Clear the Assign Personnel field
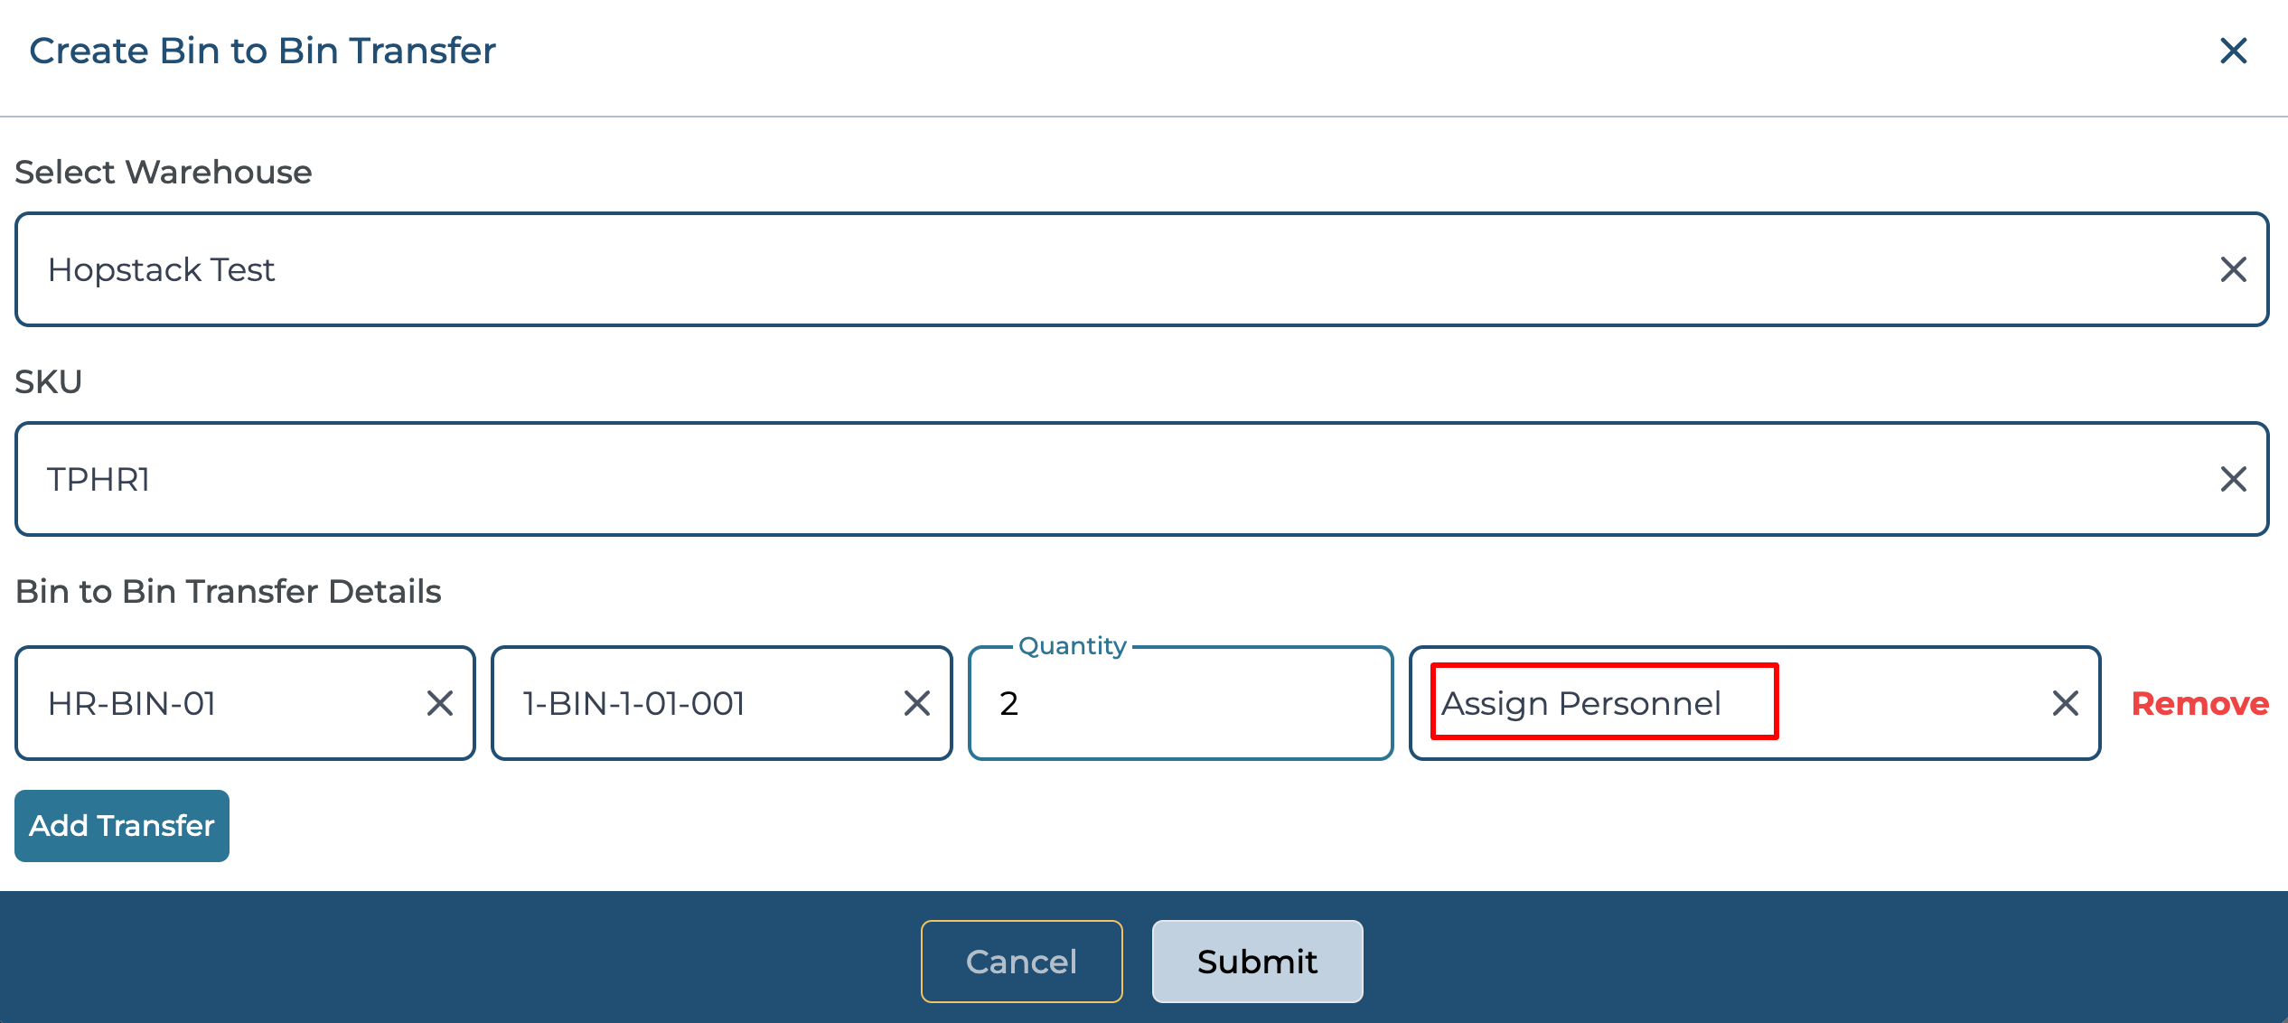 (2065, 703)
